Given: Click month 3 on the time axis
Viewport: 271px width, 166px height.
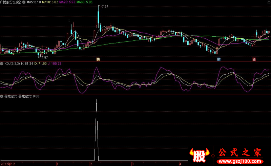Looking at the screenshot, I should click(x=132, y=164).
